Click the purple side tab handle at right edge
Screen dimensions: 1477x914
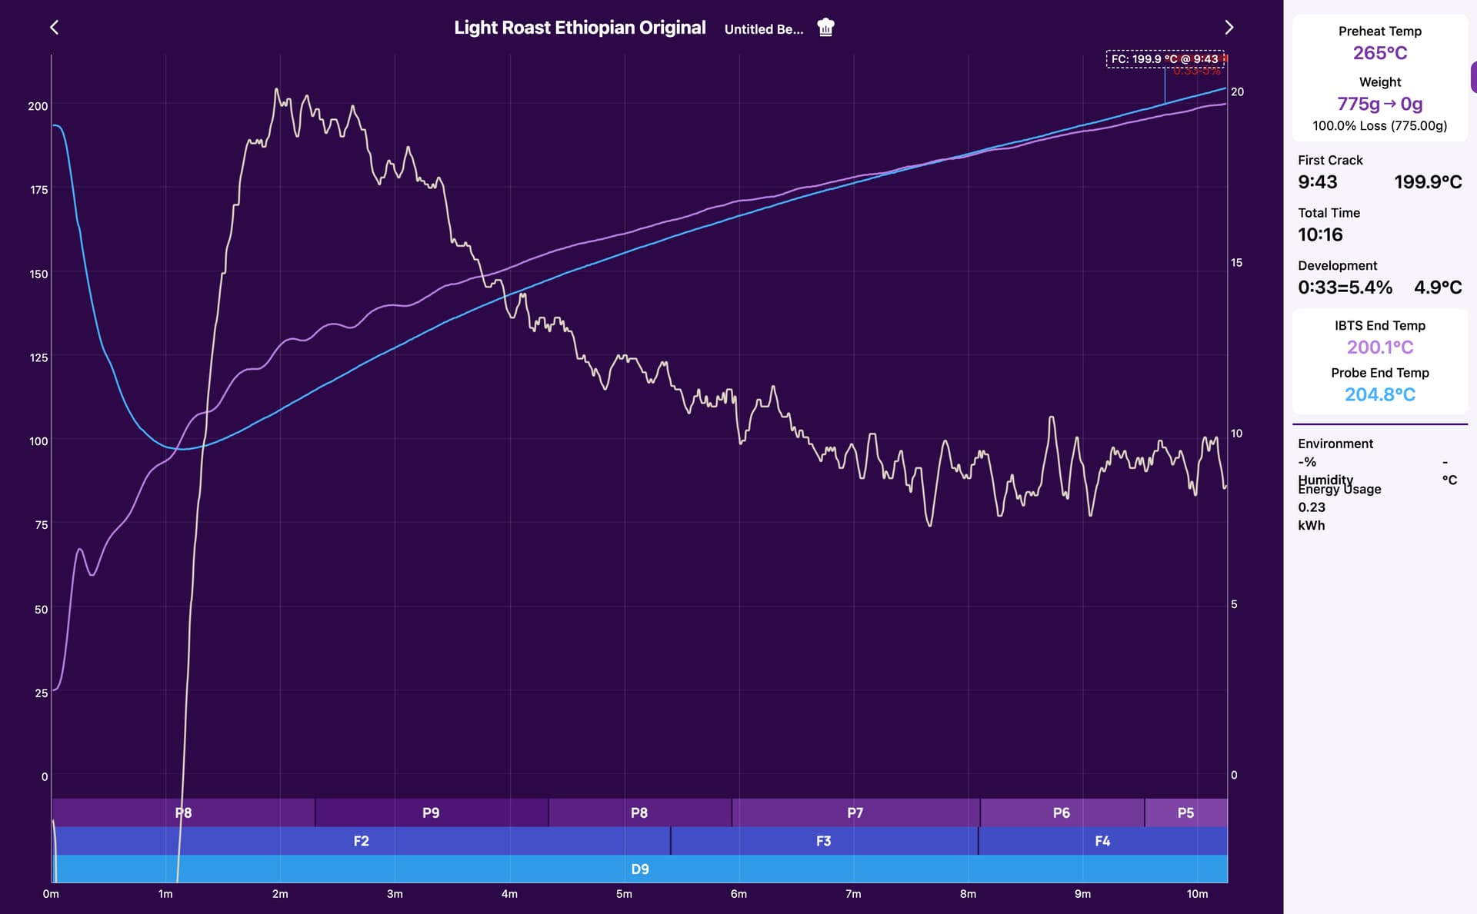click(1473, 77)
